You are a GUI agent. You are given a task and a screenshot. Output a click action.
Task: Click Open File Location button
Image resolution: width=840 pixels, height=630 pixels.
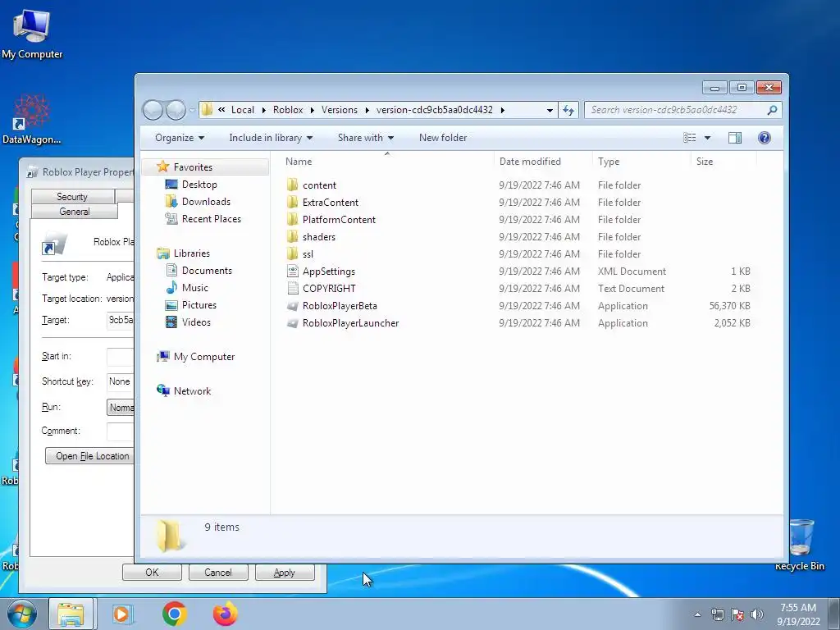point(90,456)
